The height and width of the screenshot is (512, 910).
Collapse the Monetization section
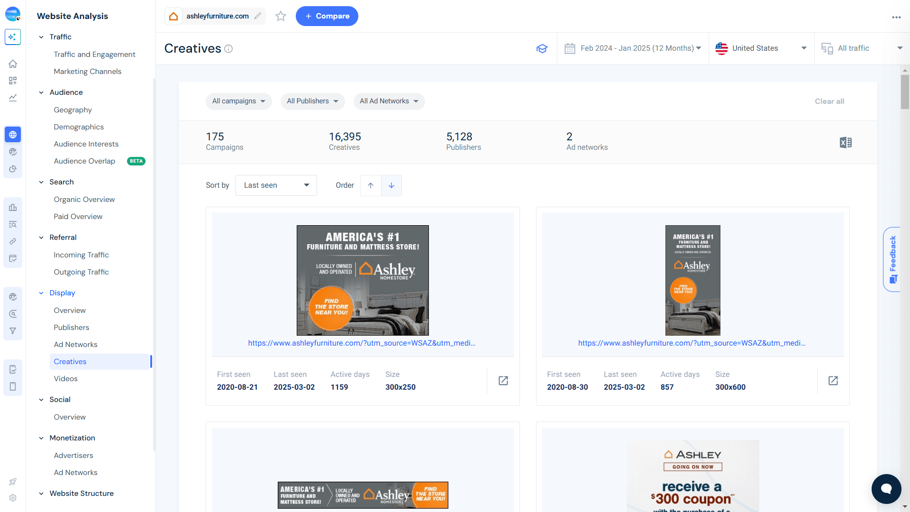pyautogui.click(x=41, y=438)
